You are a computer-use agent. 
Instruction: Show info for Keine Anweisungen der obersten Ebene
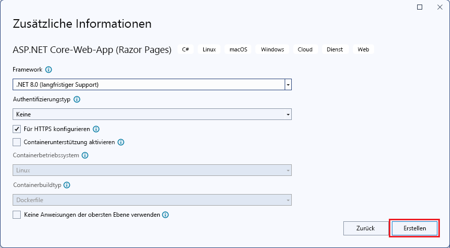[165, 215]
